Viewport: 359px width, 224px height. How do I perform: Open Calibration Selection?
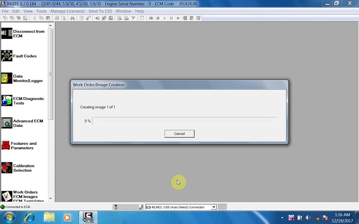[x=18, y=168]
